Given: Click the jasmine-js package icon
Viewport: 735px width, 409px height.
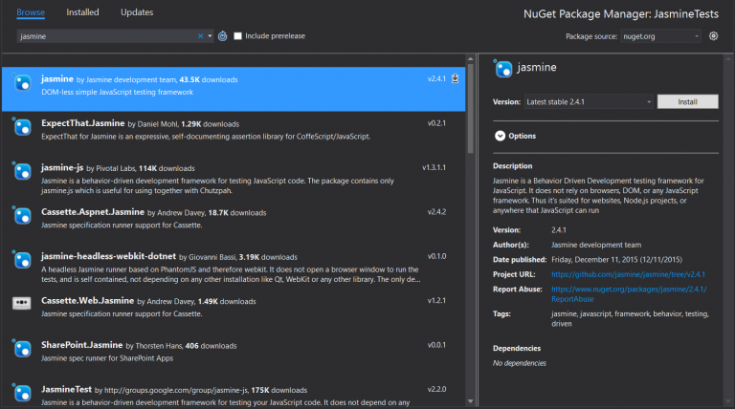Looking at the screenshot, I should coord(22,171).
